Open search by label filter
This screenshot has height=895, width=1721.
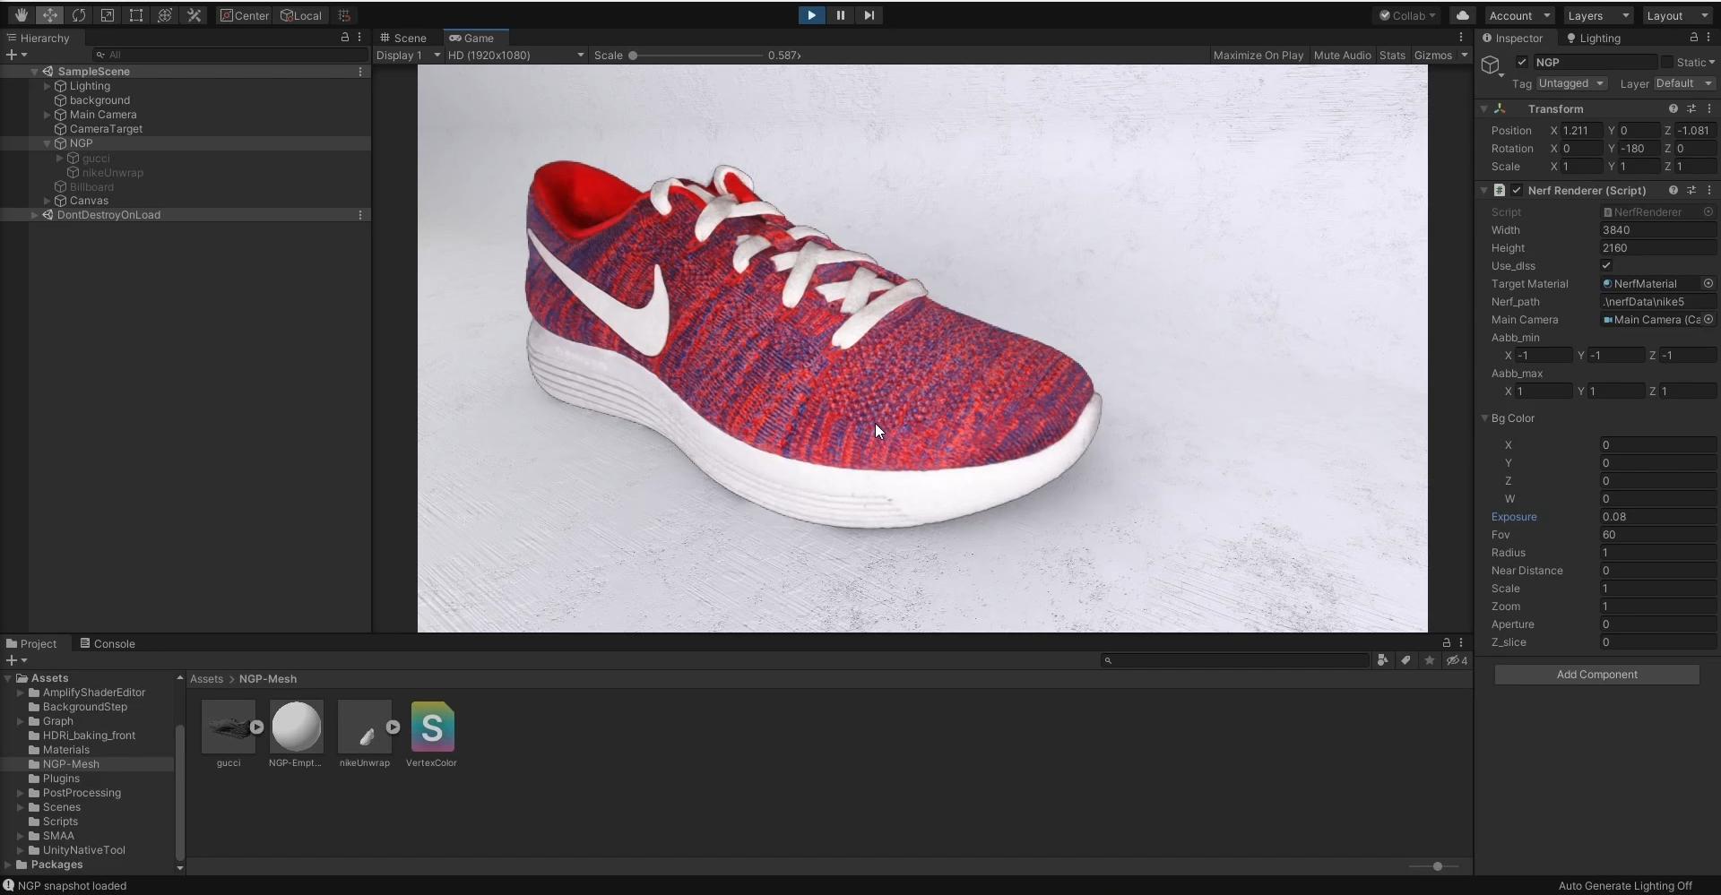(x=1406, y=660)
